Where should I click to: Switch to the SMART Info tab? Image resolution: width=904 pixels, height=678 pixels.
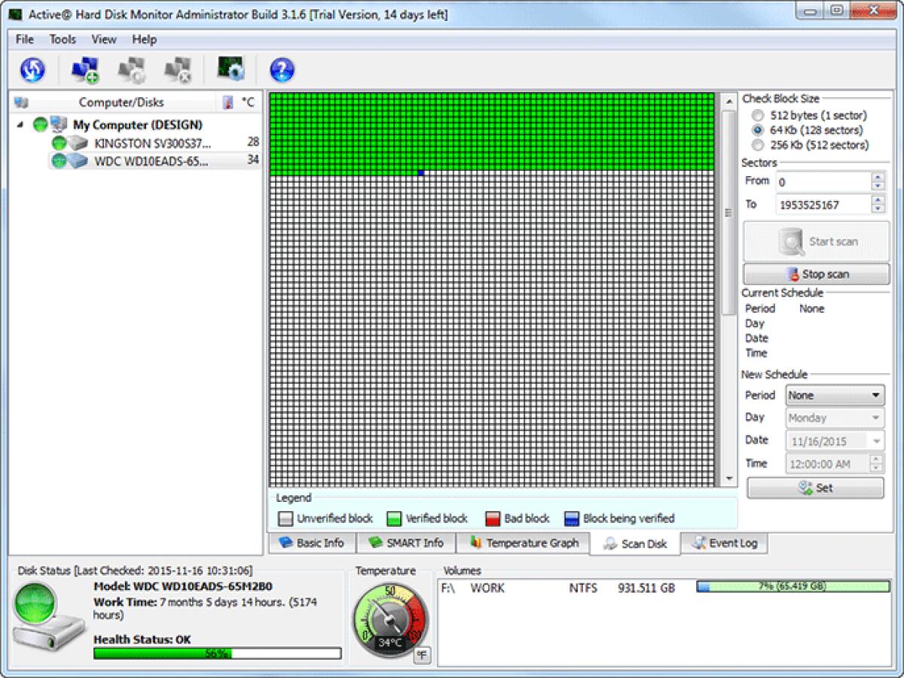(406, 542)
